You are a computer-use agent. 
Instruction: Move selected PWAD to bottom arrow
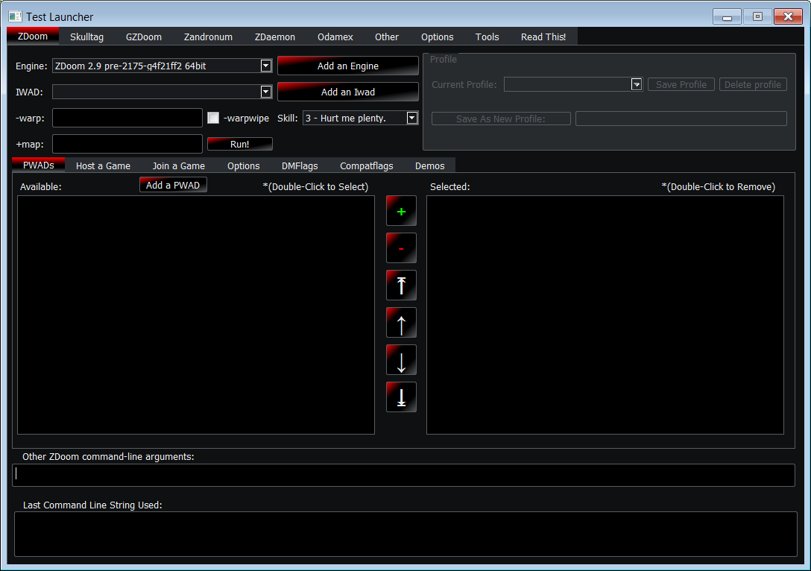coord(401,397)
